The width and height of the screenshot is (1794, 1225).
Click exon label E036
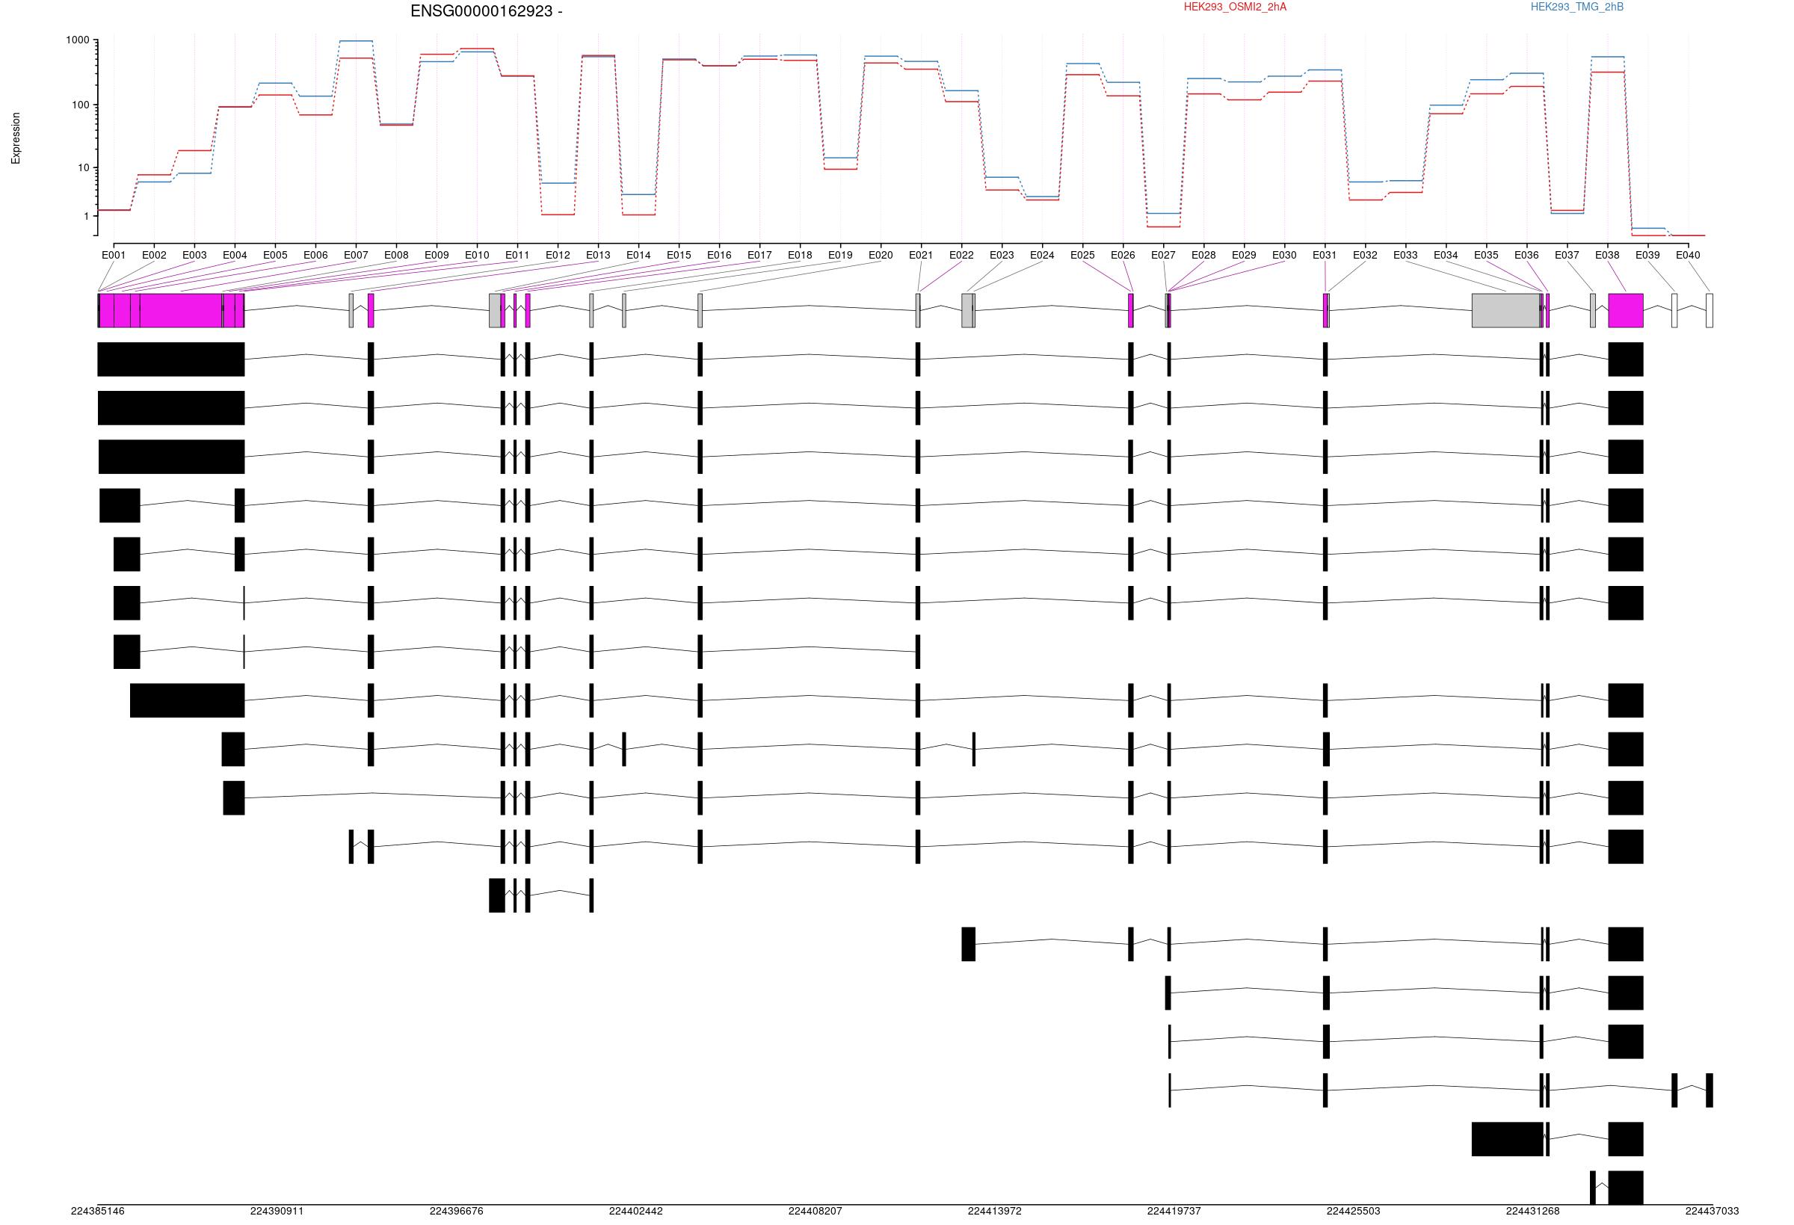tap(1526, 255)
